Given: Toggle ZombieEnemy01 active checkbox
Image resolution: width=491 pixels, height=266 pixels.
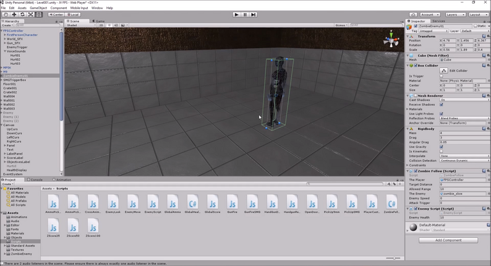Looking at the screenshot, I should coord(416,26).
